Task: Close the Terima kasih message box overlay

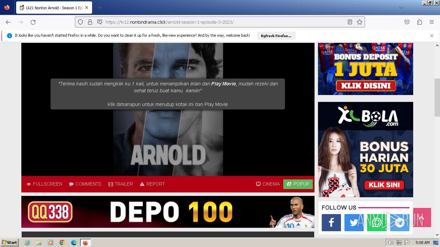Action: [168, 94]
